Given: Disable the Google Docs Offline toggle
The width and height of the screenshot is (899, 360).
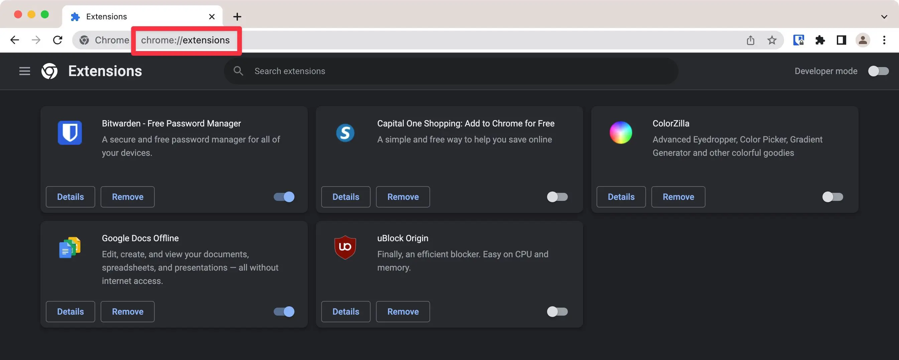Looking at the screenshot, I should tap(284, 312).
